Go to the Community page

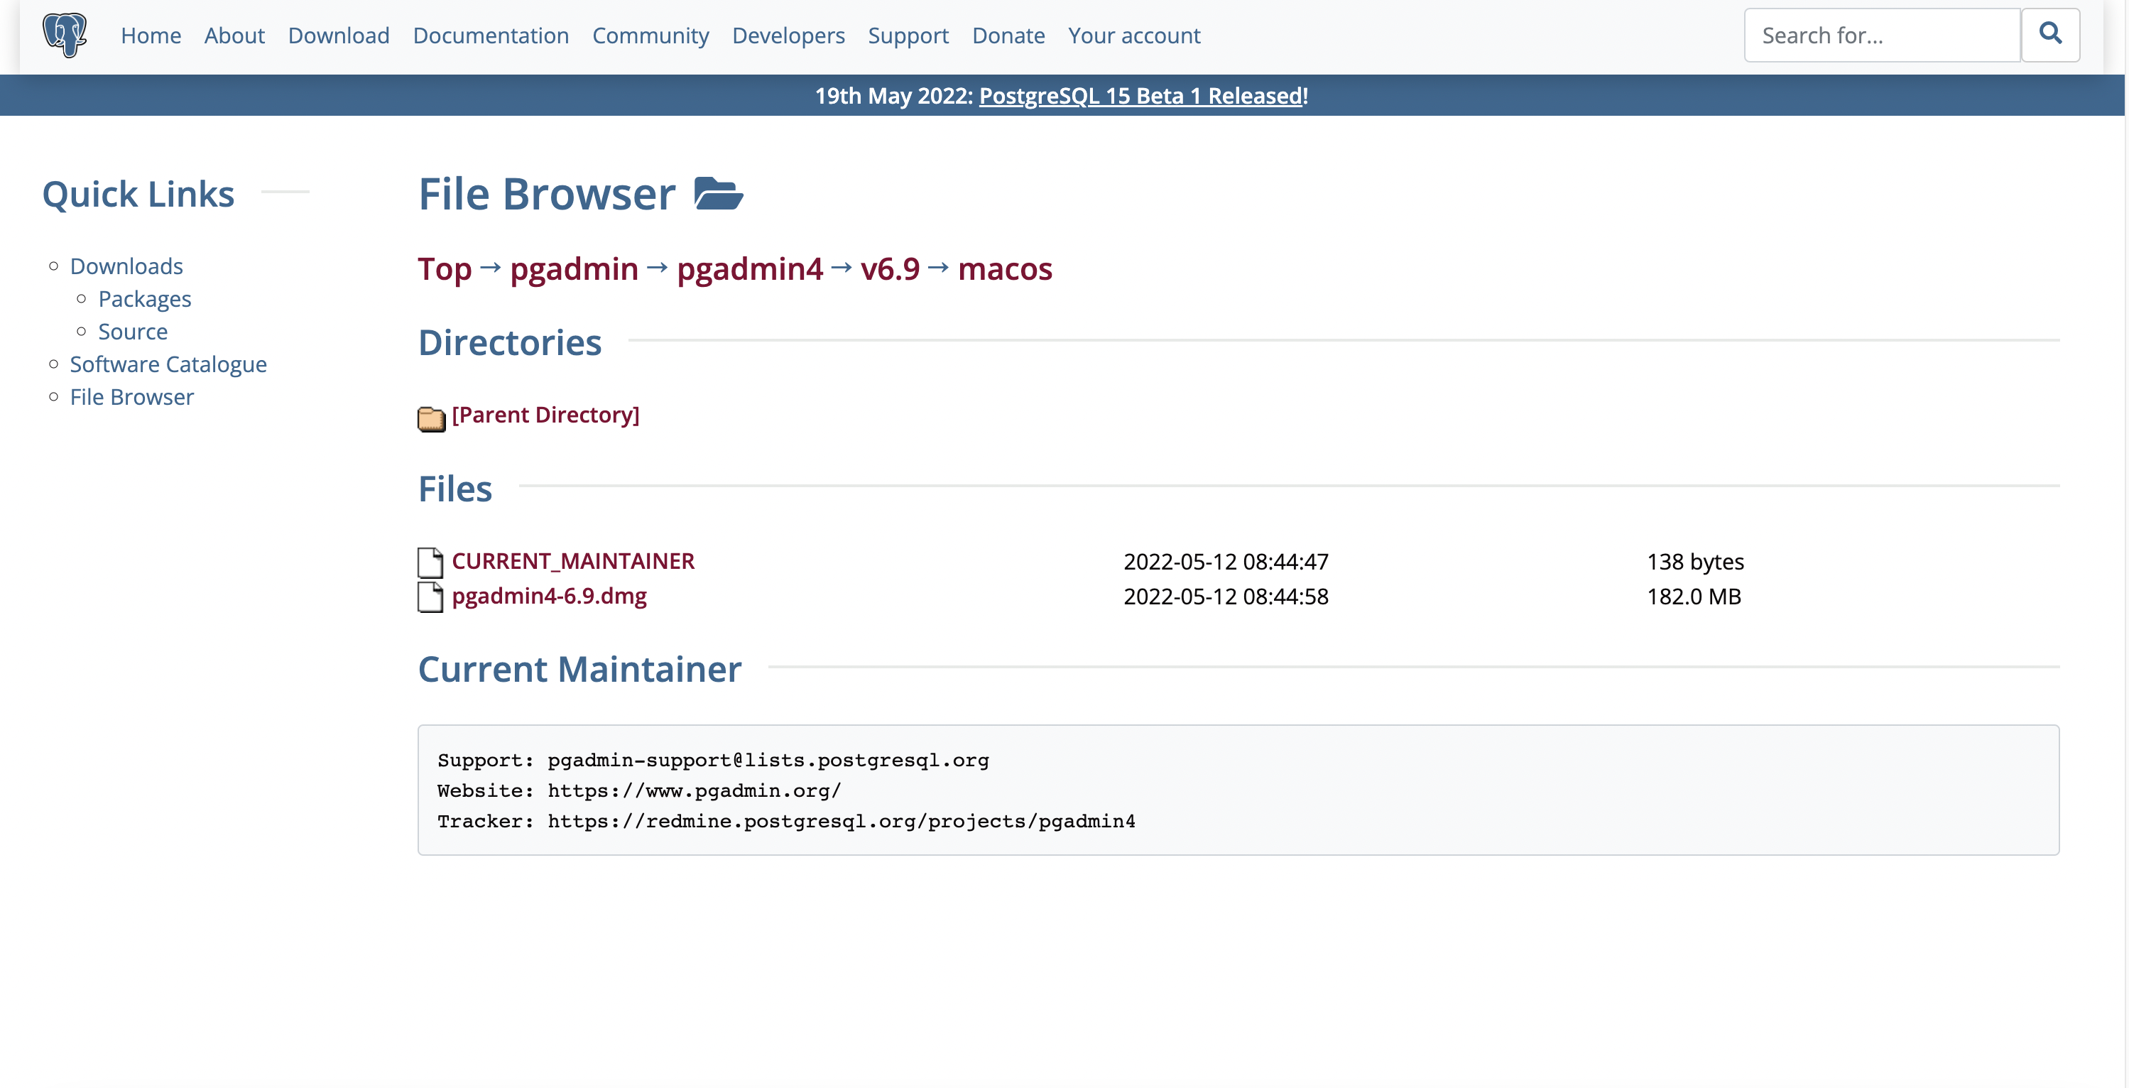click(x=650, y=36)
